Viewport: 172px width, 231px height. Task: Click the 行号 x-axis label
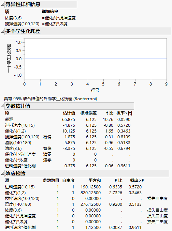[95, 90]
